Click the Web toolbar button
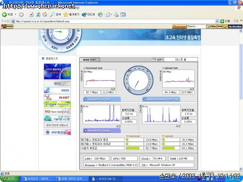The image size is (243, 182). coord(220,26)
